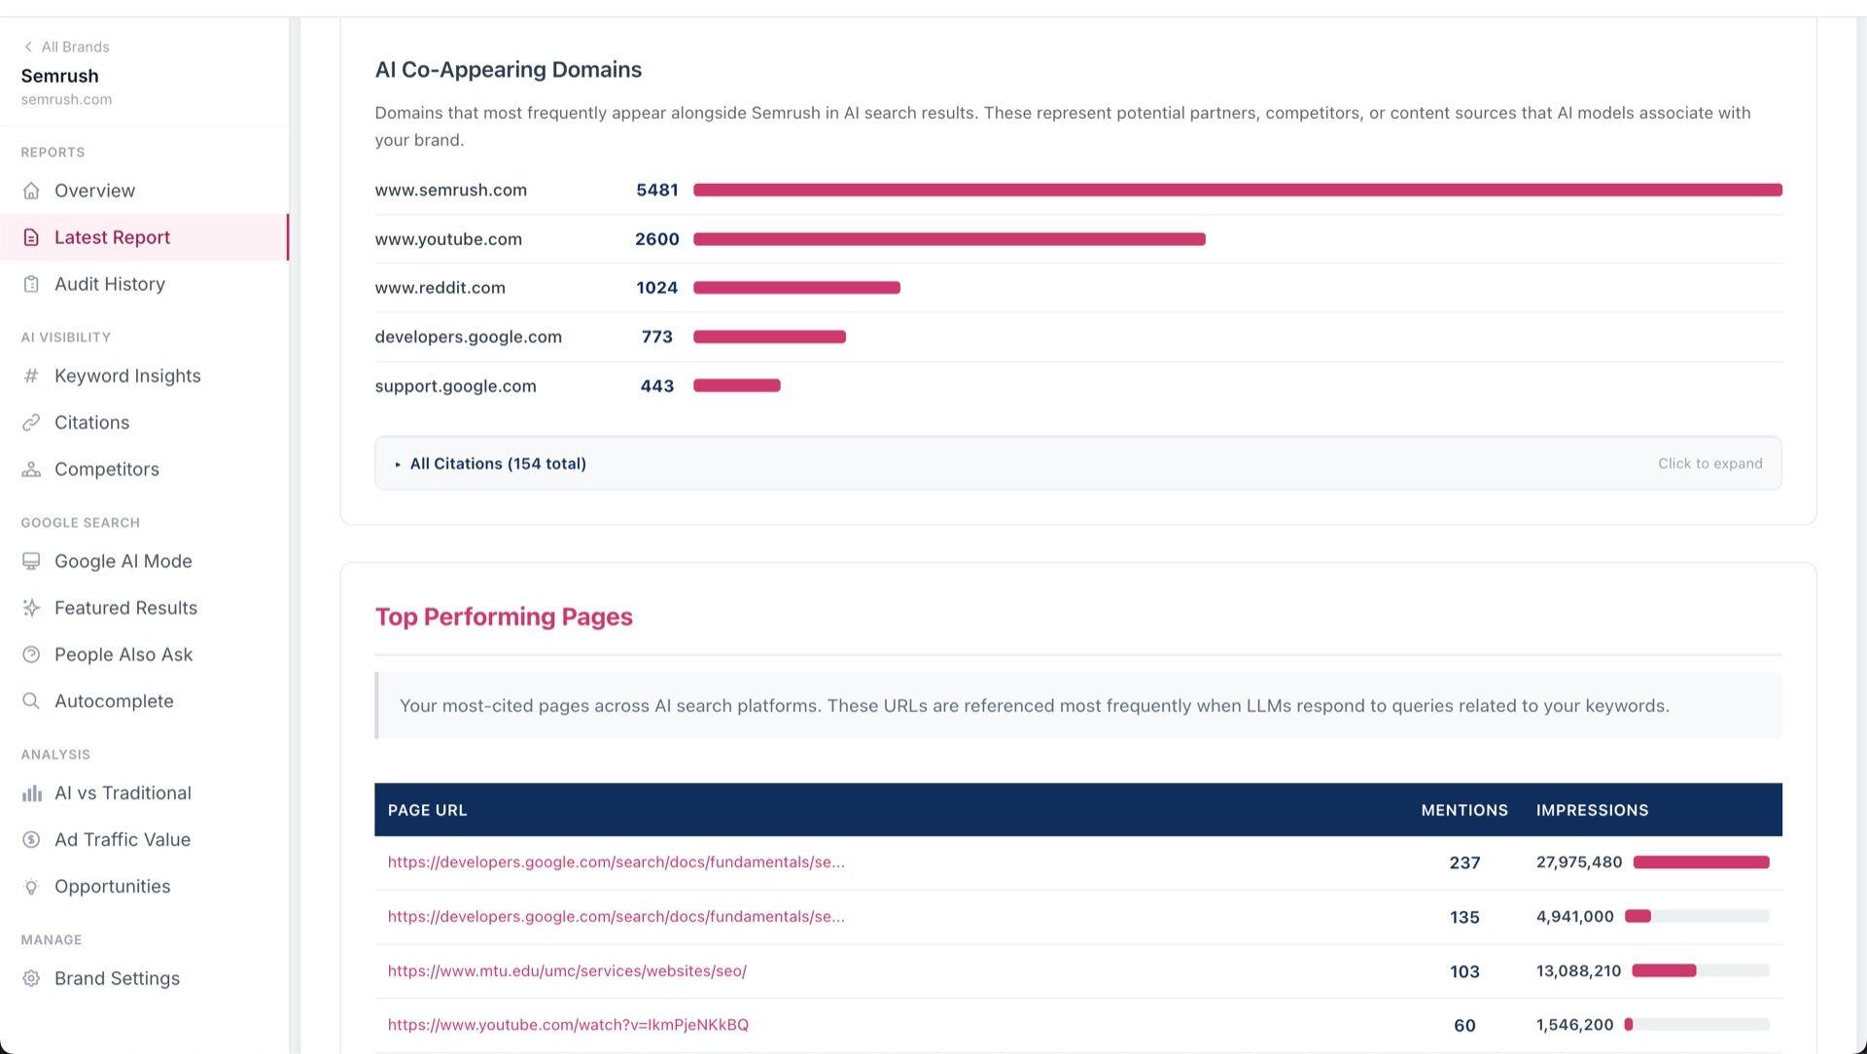The height and width of the screenshot is (1054, 1867).
Task: Click the www.youtube.com domain name
Action: [448, 239]
